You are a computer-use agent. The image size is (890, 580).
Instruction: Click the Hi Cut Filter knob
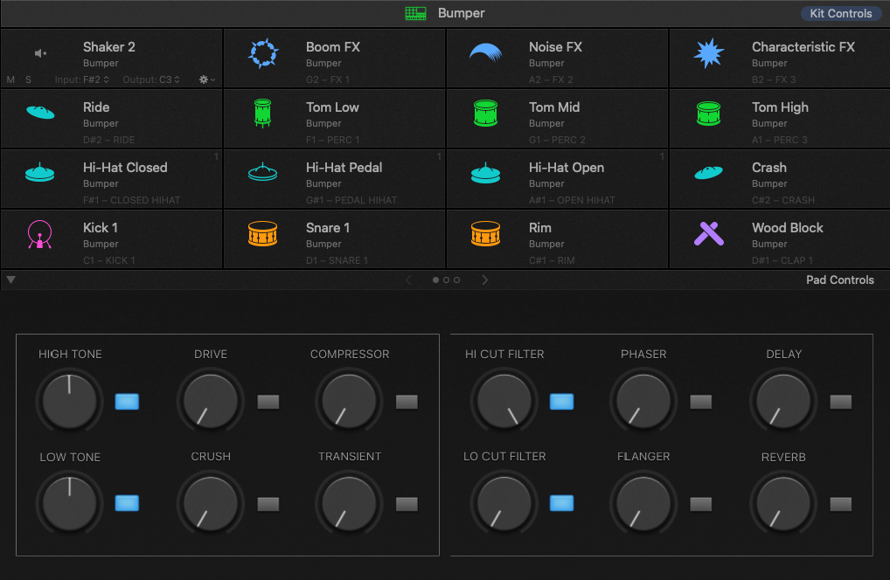point(504,401)
